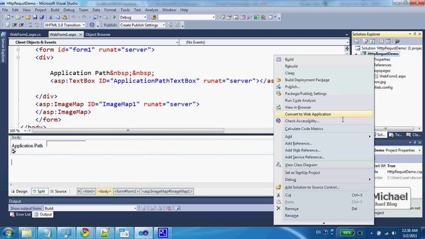425x239 pixels.
Task: Click the Find combo box in the toolbar
Action: (187, 17)
